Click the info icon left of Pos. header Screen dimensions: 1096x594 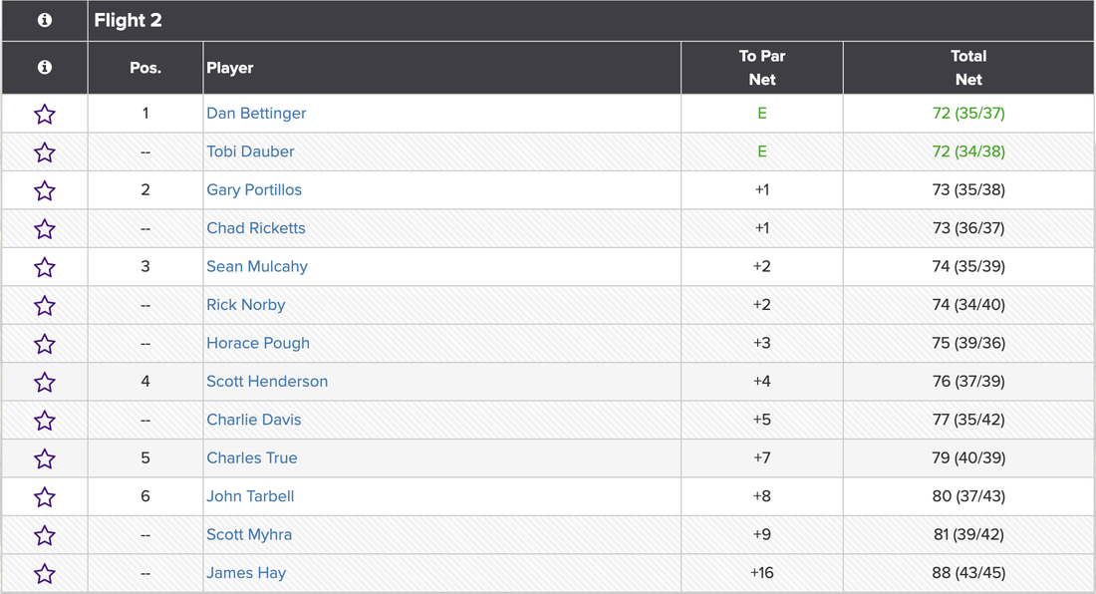point(45,68)
